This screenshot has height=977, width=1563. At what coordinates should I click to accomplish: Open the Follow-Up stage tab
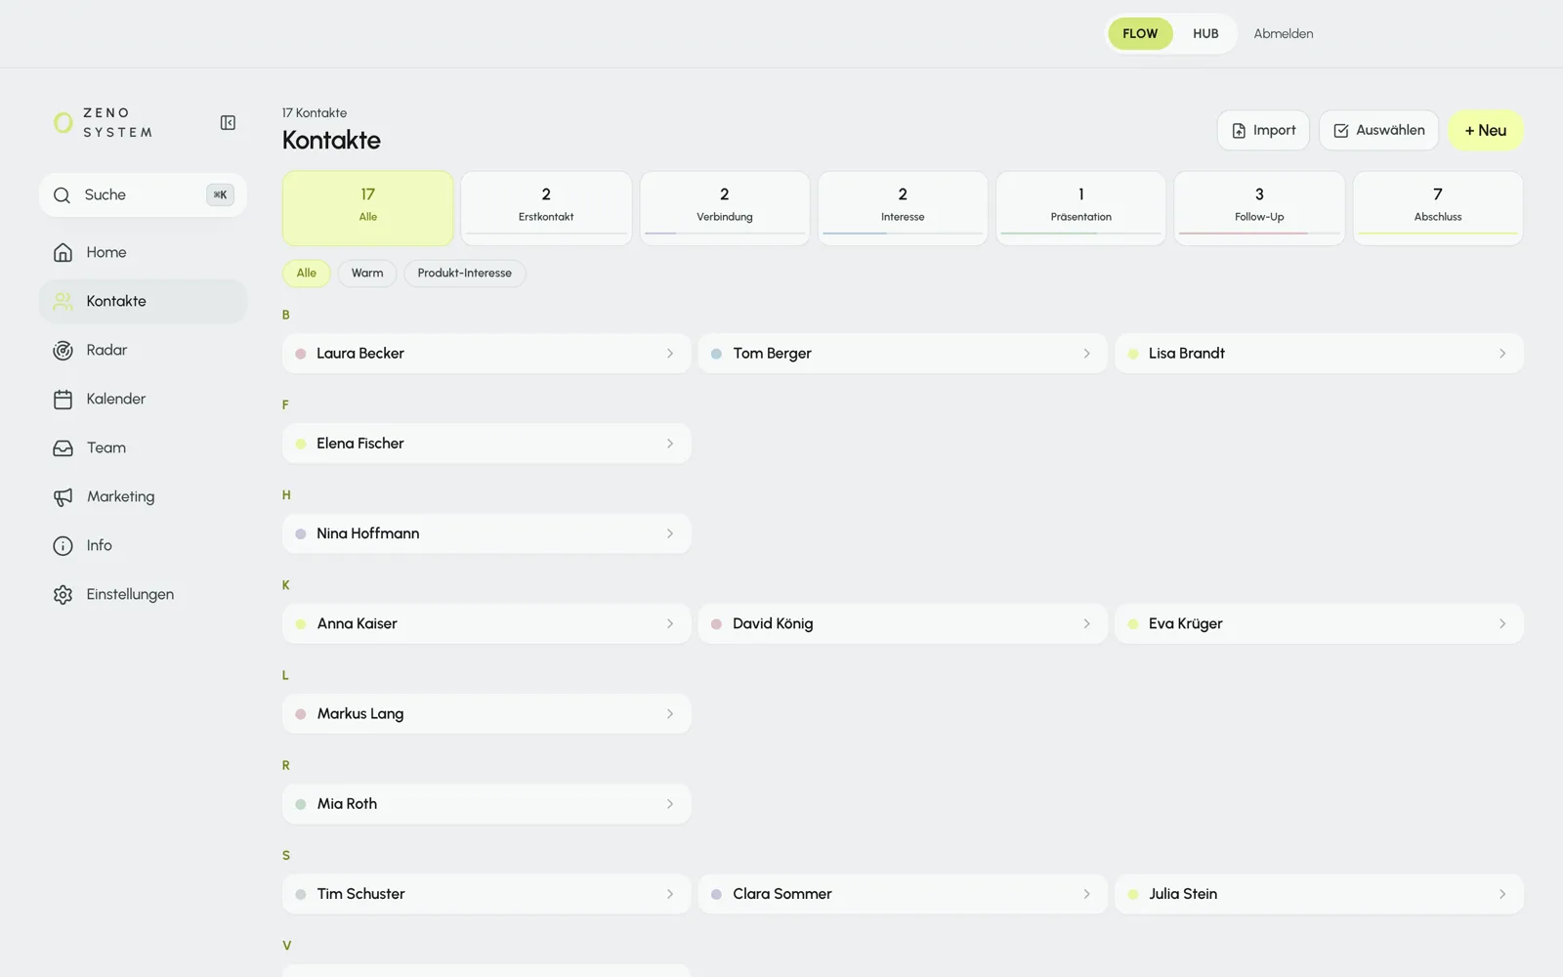(1259, 208)
